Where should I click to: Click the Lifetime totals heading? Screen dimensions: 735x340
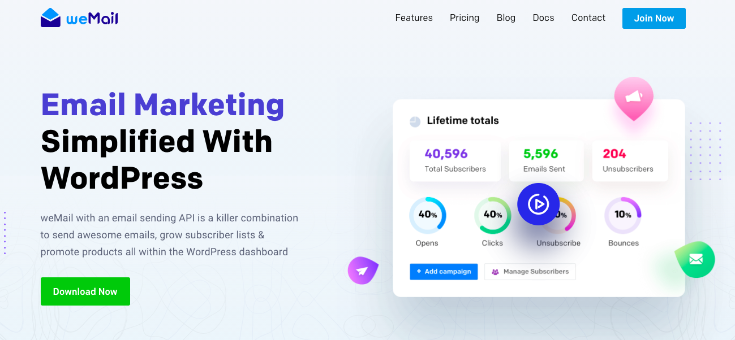463,120
